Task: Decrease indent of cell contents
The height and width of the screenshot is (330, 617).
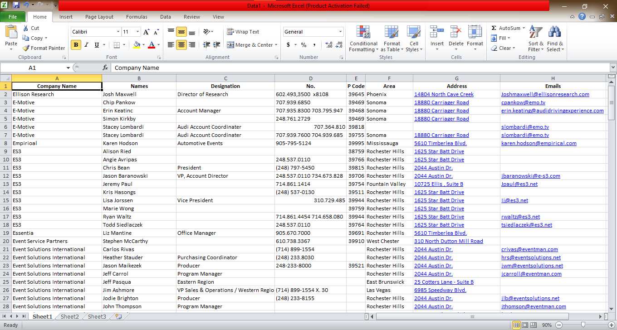Action: point(206,45)
